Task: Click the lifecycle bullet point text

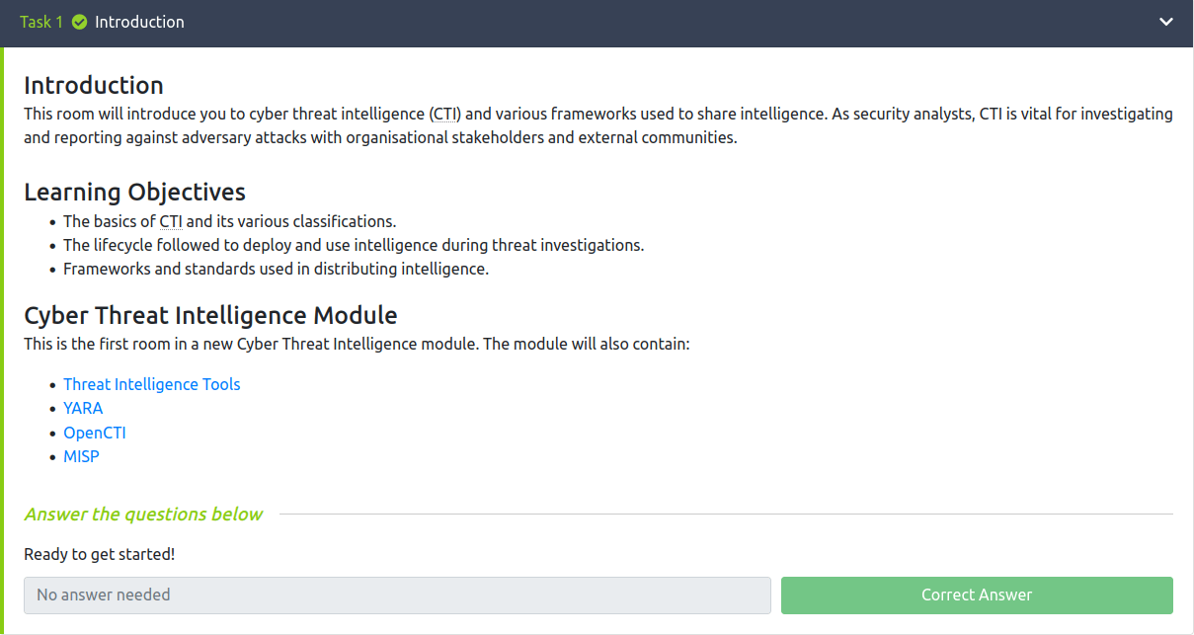Action: tap(354, 245)
